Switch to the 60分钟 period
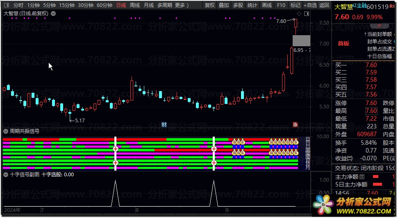 [105, 5]
